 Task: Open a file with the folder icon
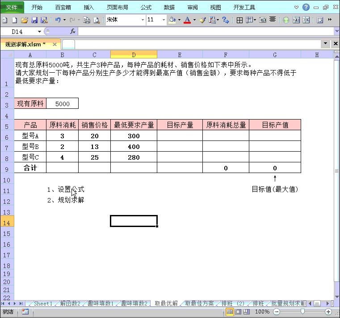pos(24,21)
